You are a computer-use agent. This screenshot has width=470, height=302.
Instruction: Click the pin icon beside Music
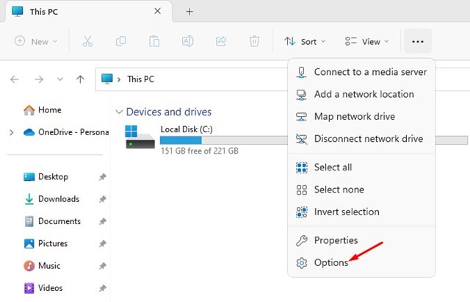(103, 266)
